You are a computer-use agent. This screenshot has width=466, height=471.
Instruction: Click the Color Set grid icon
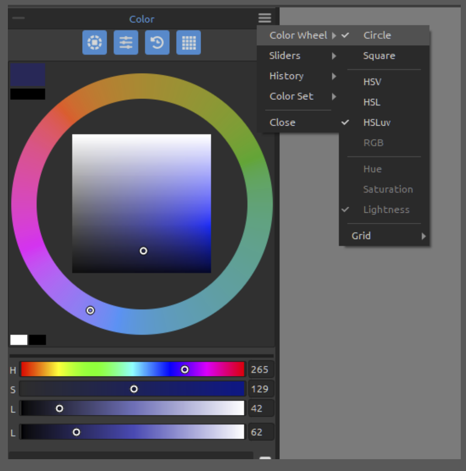point(188,42)
